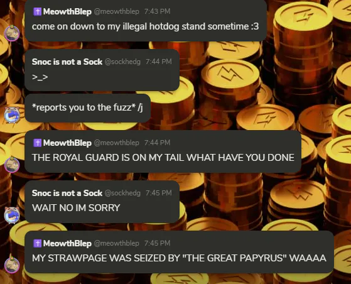Click the Snoc is not a Sock name at 7:44 PM
The image size is (351, 284).
[67, 62]
